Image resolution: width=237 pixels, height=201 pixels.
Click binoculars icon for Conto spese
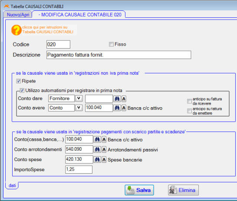pyautogui.click(x=97, y=160)
